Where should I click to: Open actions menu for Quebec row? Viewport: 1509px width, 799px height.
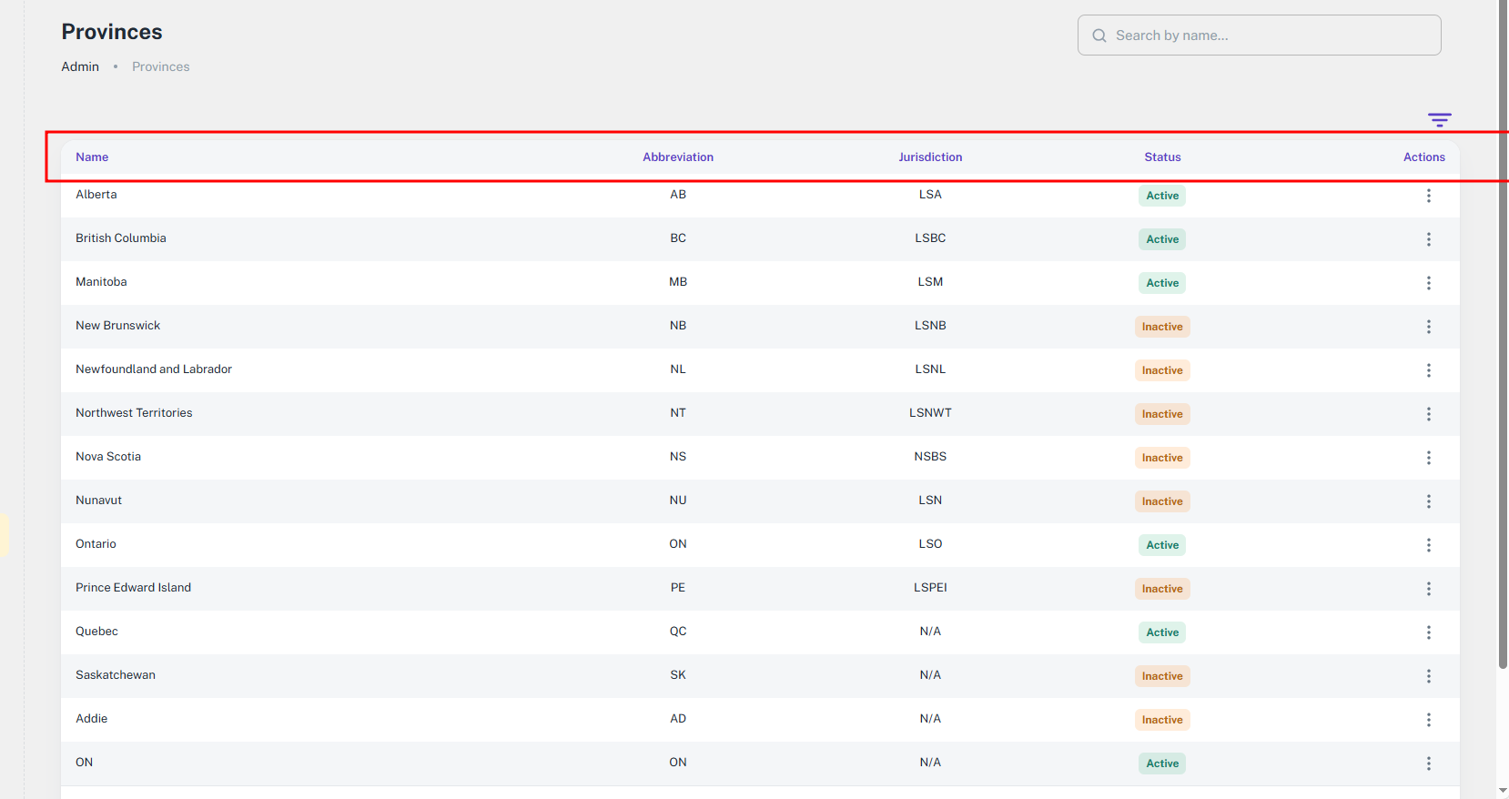(1428, 632)
